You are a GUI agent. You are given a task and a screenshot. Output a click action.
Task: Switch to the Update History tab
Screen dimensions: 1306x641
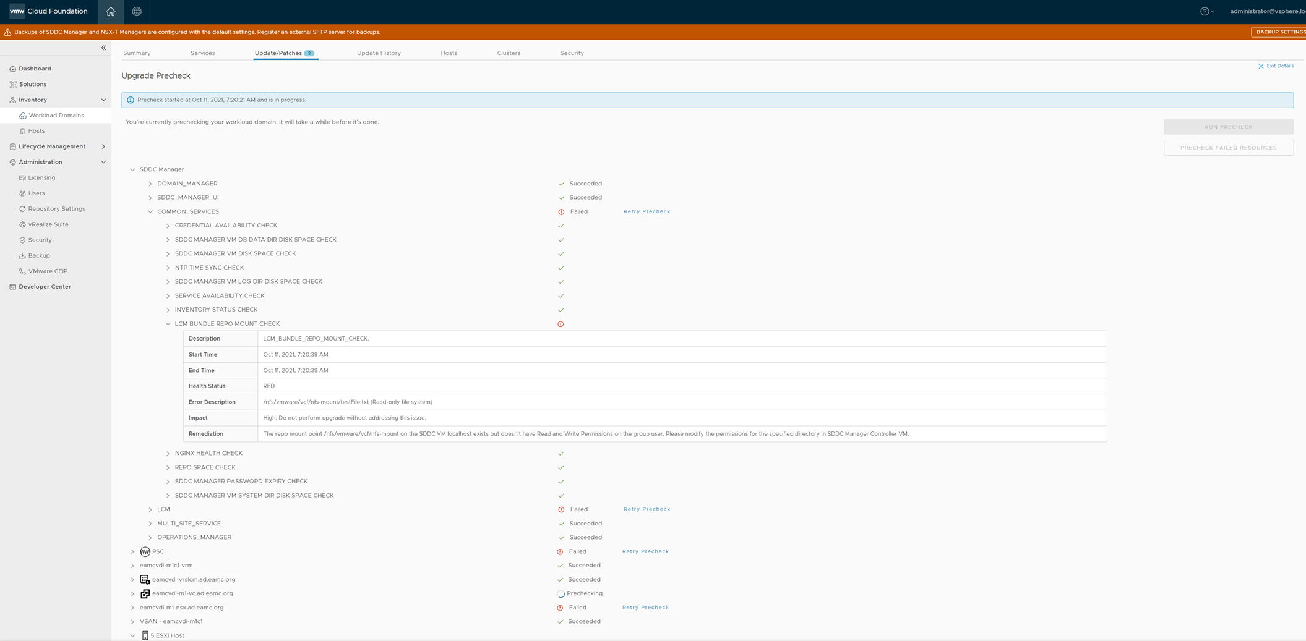point(379,53)
